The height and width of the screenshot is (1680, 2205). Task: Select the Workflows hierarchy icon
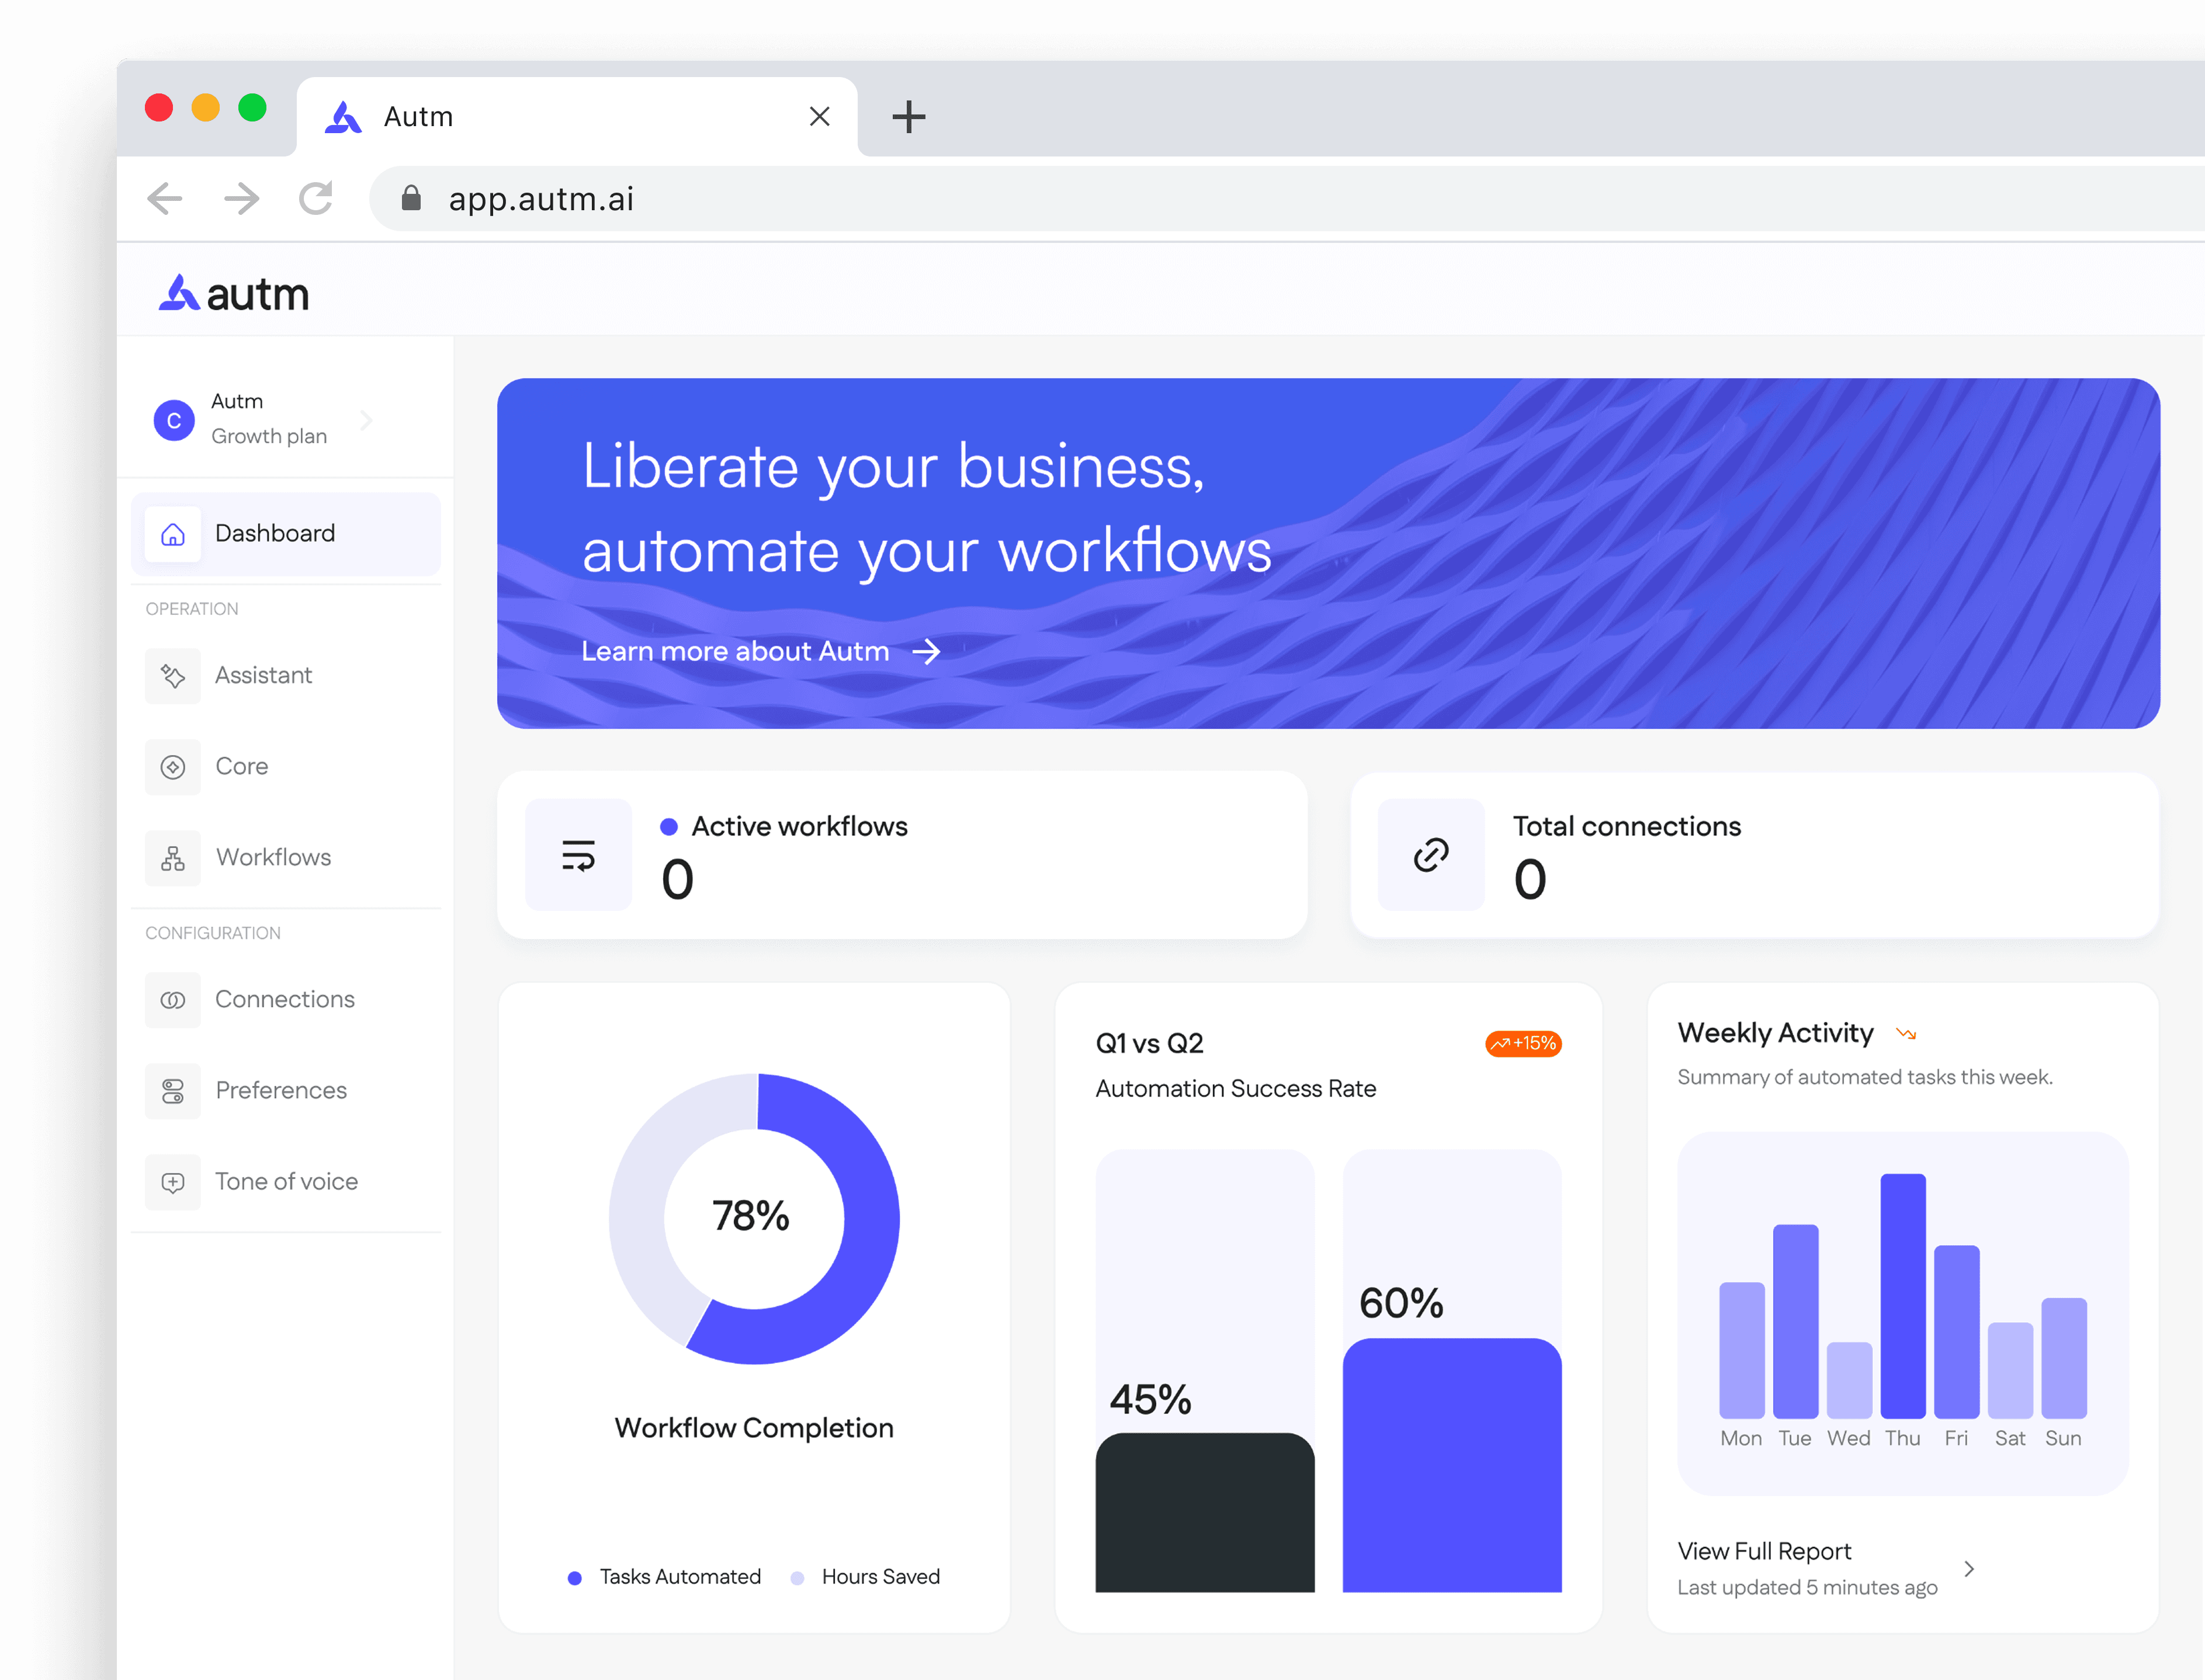[x=173, y=858]
